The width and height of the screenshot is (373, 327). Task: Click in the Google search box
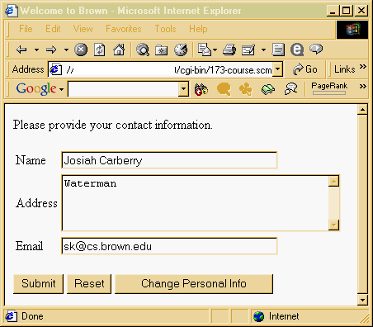(x=123, y=89)
